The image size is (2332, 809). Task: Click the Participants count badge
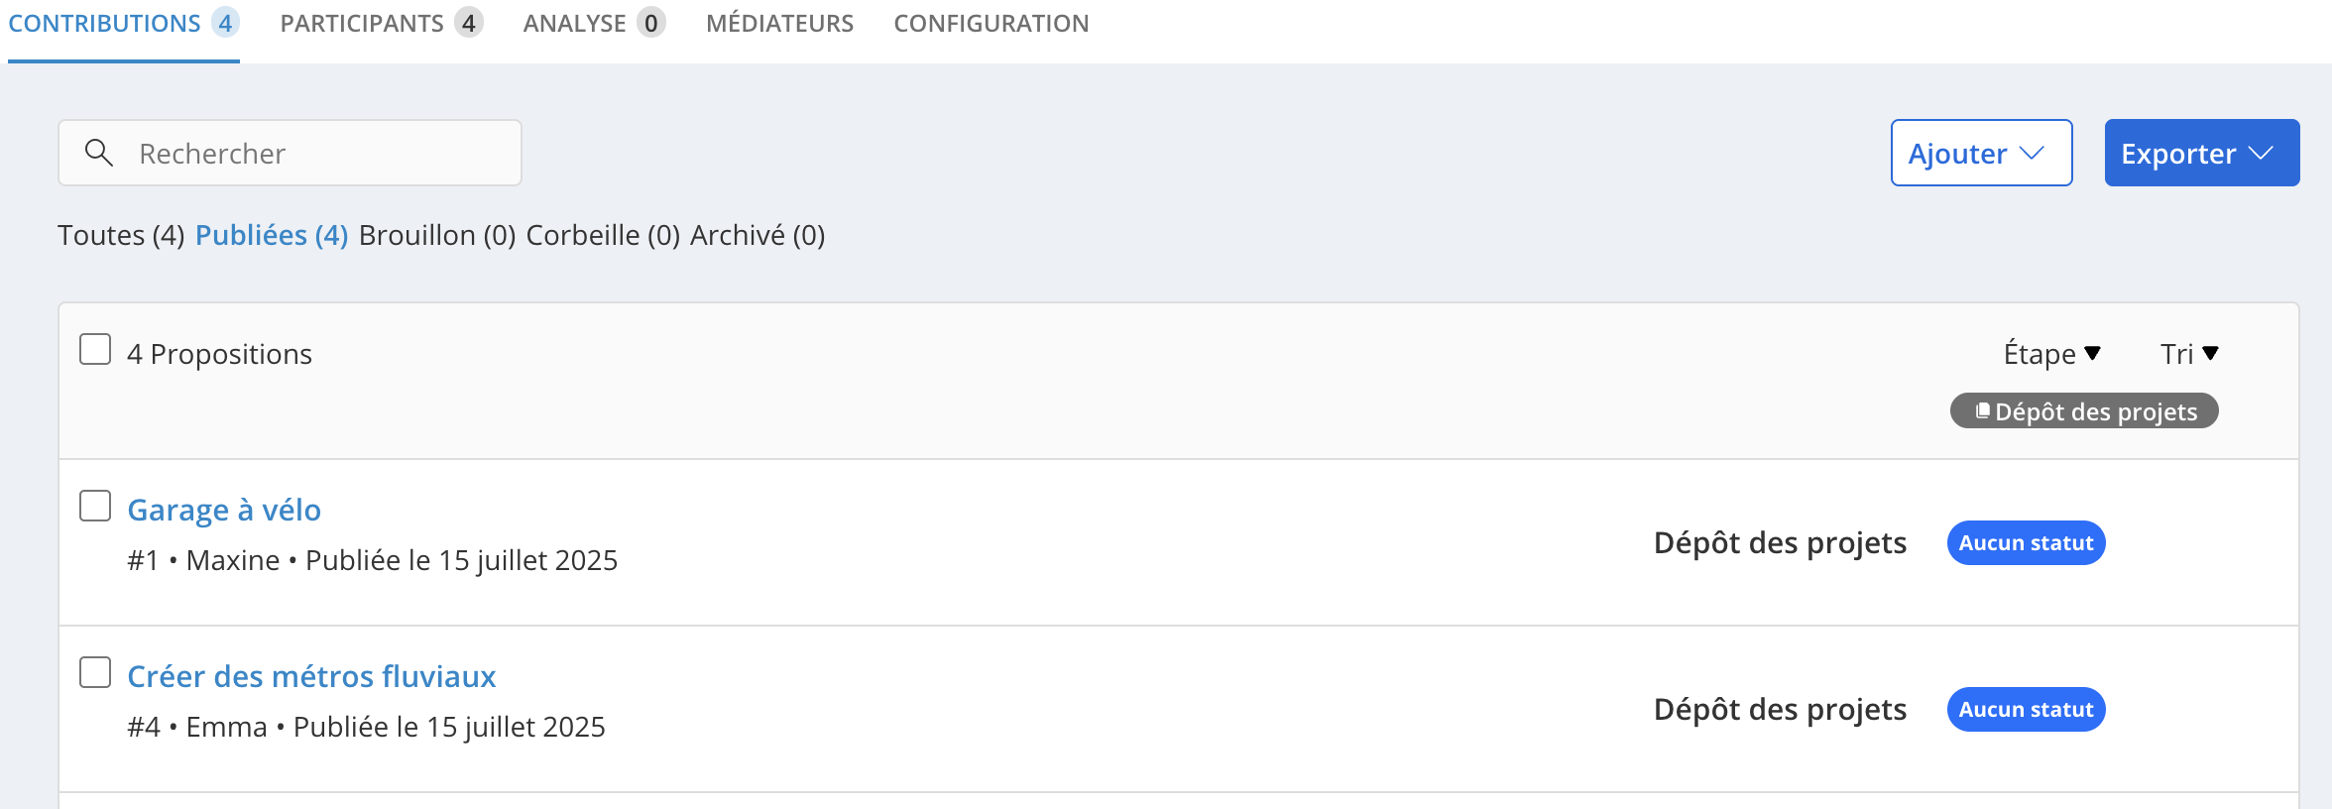click(469, 23)
